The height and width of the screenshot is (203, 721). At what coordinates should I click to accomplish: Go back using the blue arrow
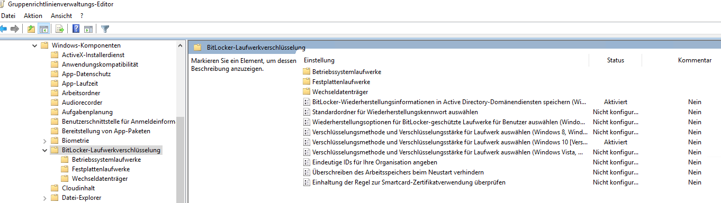3,29
